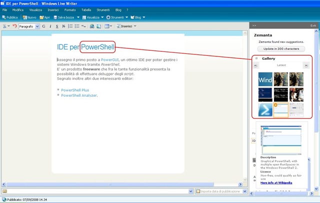Click the blockquote icon

click(x=83, y=26)
